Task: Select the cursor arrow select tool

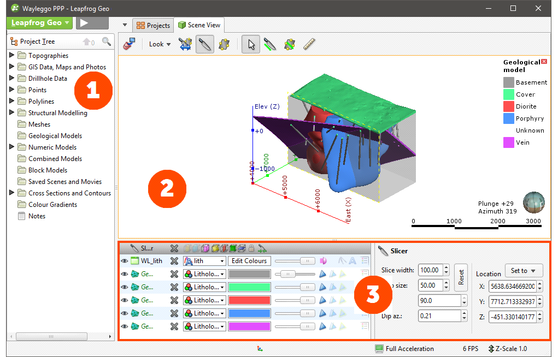Action: (x=251, y=44)
